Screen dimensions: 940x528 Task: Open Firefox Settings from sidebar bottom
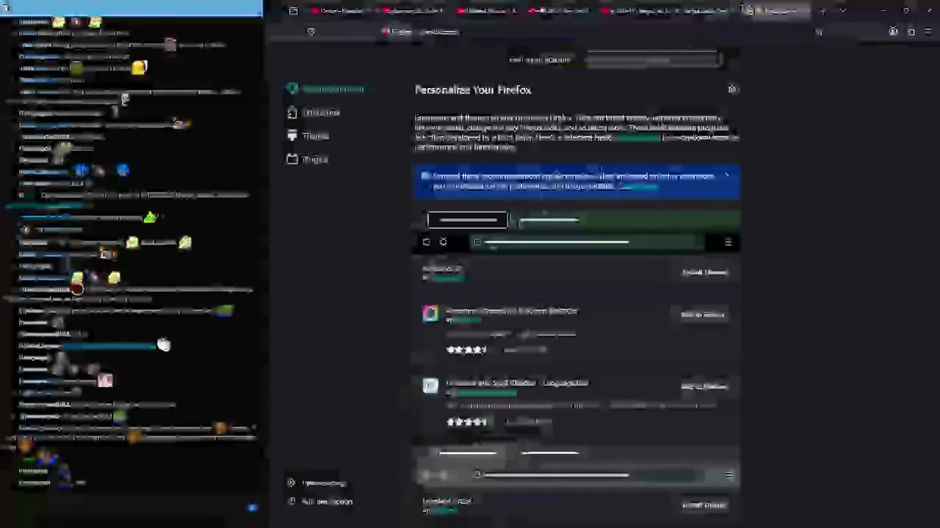(x=317, y=483)
